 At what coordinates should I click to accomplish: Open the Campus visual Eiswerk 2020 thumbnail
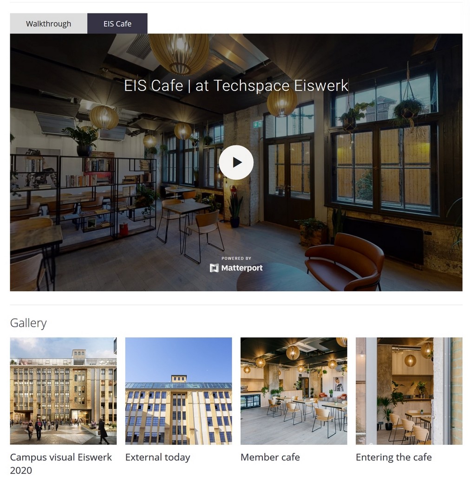(63, 391)
